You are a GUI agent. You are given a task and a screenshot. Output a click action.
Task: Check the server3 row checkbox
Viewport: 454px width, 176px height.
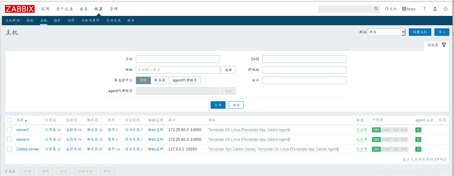point(9,139)
